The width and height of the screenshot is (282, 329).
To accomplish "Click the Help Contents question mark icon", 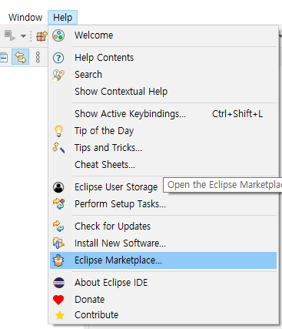I will [x=58, y=58].
